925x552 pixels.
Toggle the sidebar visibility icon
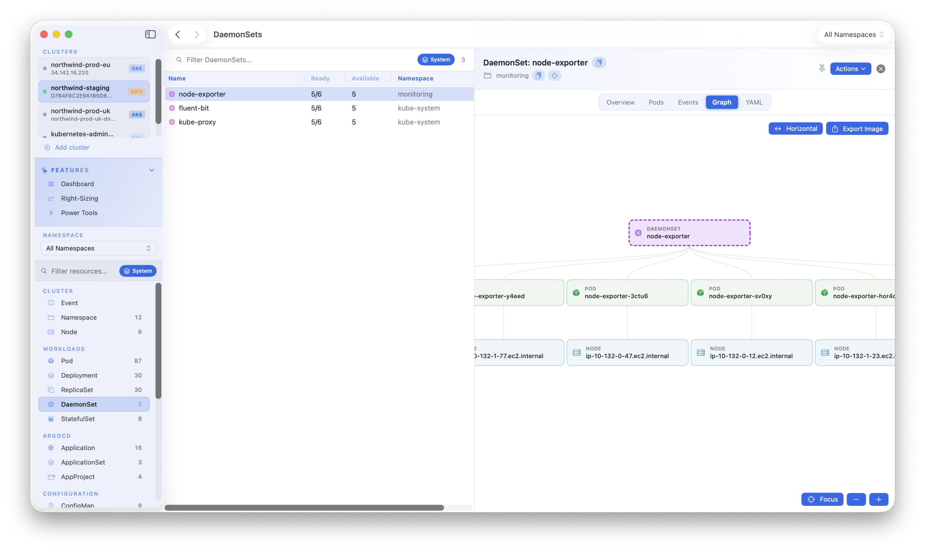coord(150,34)
